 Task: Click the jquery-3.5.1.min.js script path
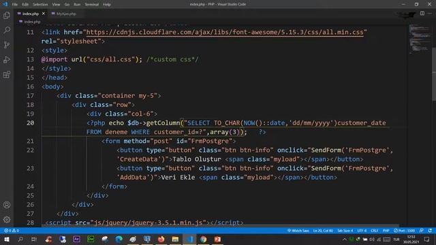point(149,223)
